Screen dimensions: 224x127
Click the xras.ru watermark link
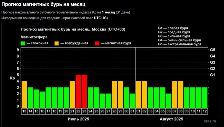(210, 121)
